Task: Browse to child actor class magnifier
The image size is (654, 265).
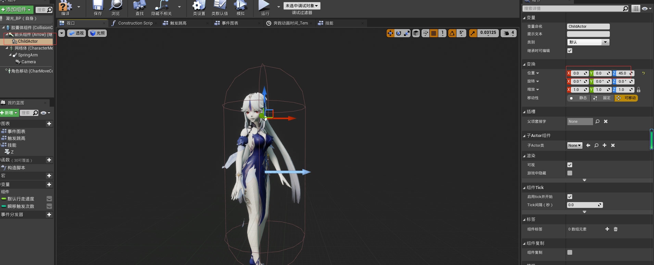Action: tap(596, 145)
